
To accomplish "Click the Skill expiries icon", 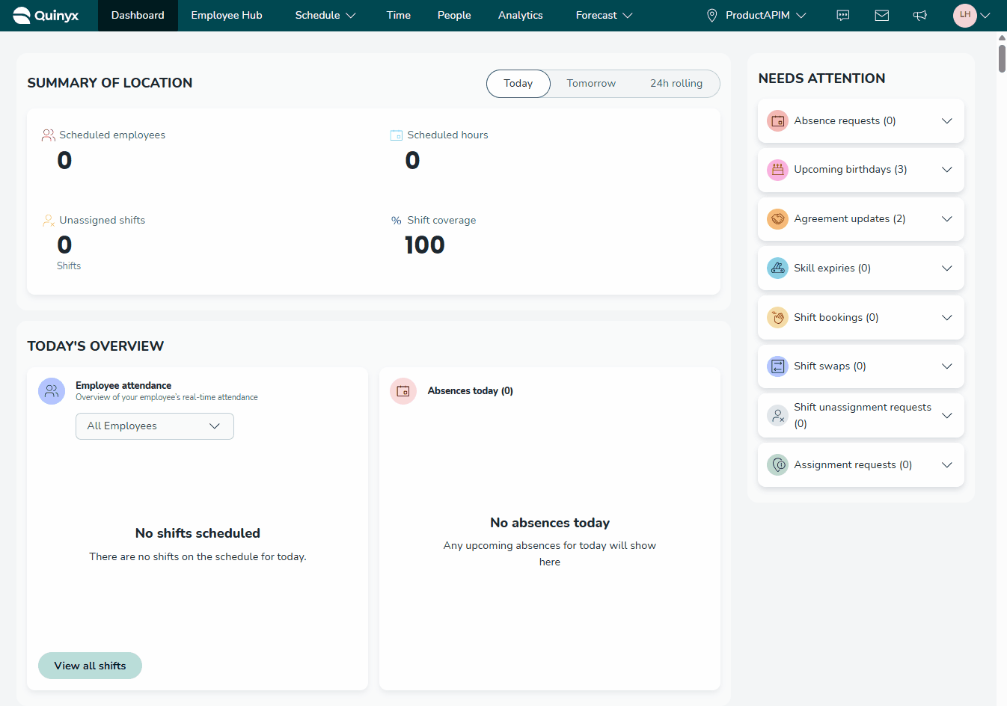I will click(778, 268).
